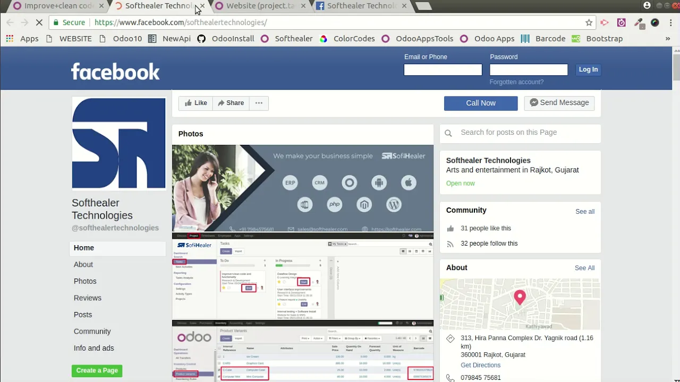This screenshot has height=382, width=680.
Task: Close the Improve+clean code tab
Action: tap(101, 6)
